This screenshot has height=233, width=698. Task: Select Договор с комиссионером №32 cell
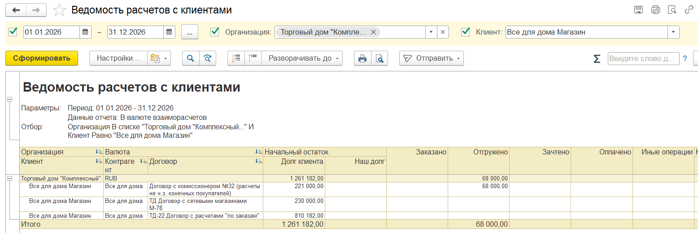click(x=206, y=189)
